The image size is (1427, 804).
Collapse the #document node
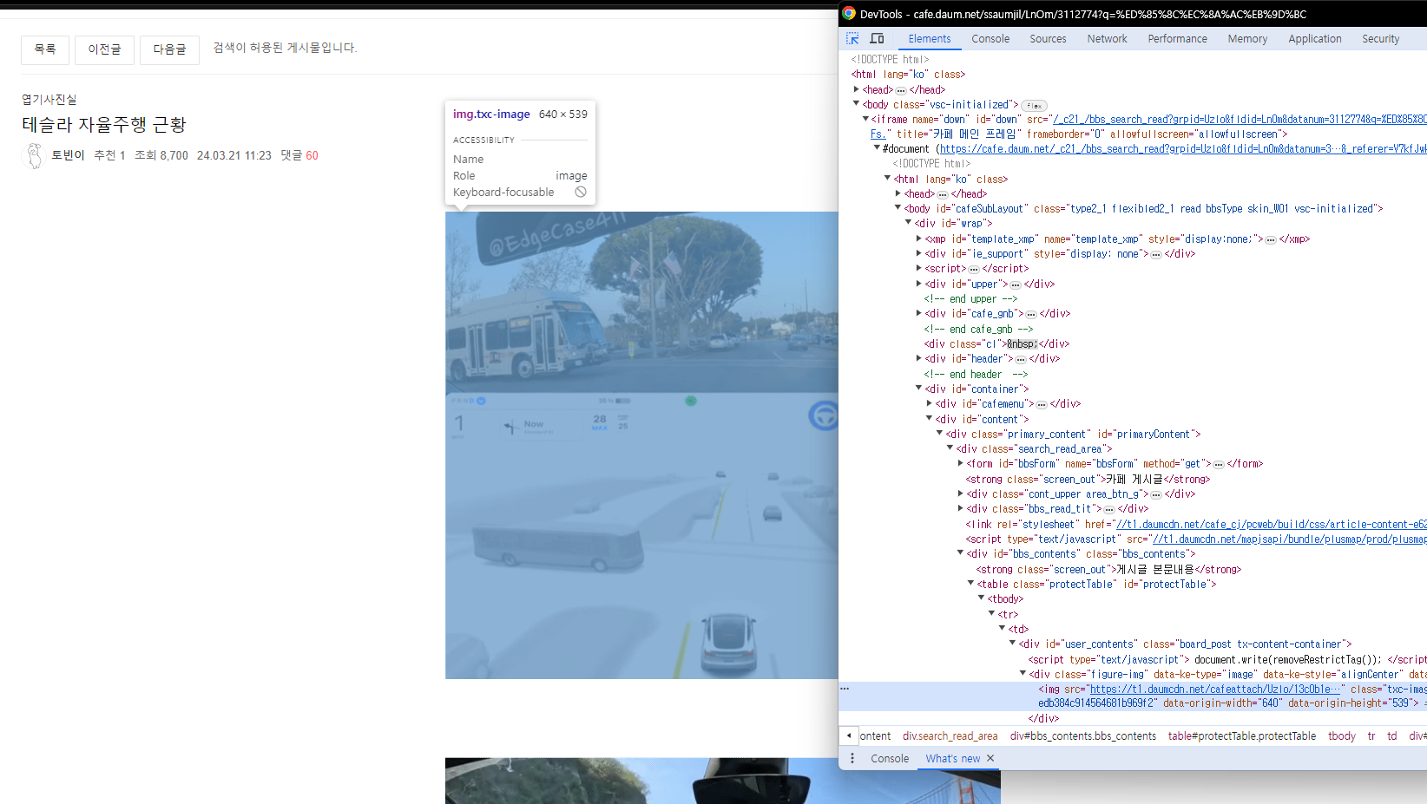pyautogui.click(x=877, y=148)
